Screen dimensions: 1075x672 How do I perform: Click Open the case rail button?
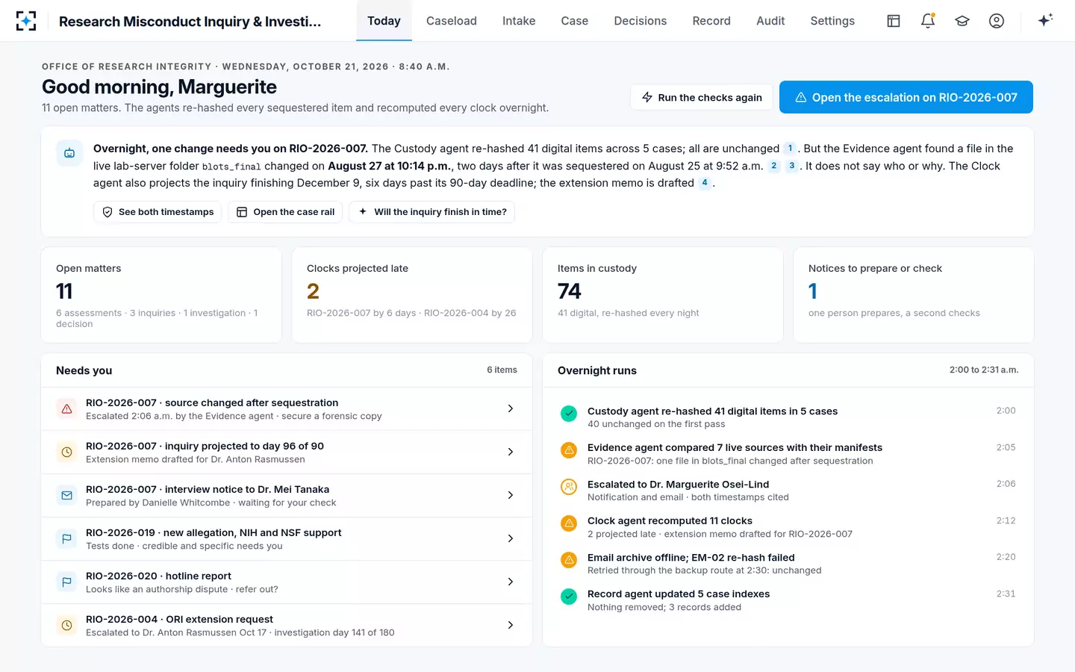[x=285, y=212]
